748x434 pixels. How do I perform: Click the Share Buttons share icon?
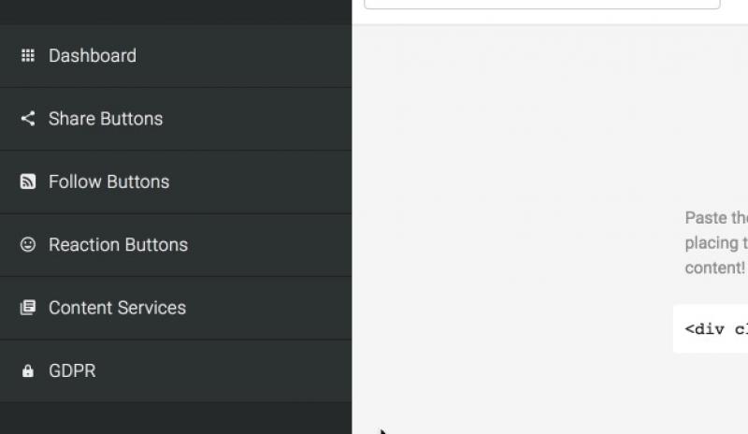pos(28,119)
